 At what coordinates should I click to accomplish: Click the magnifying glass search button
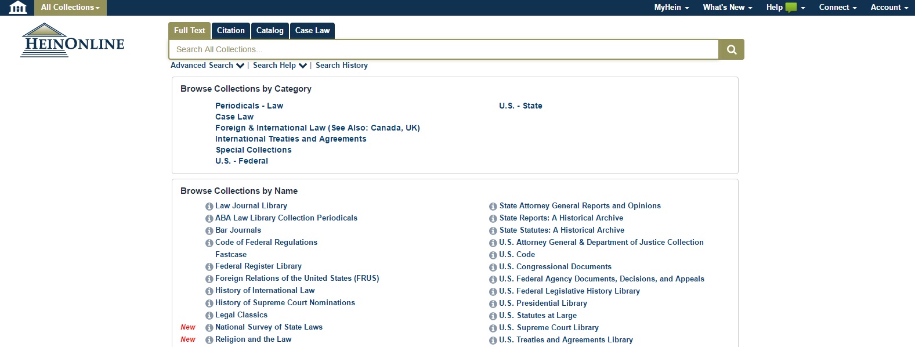click(x=732, y=49)
